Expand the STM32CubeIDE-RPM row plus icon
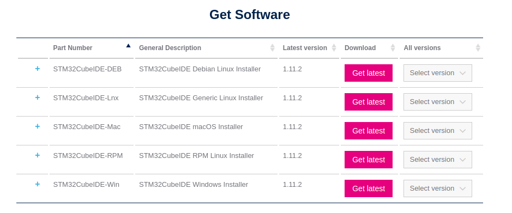 pos(37,155)
